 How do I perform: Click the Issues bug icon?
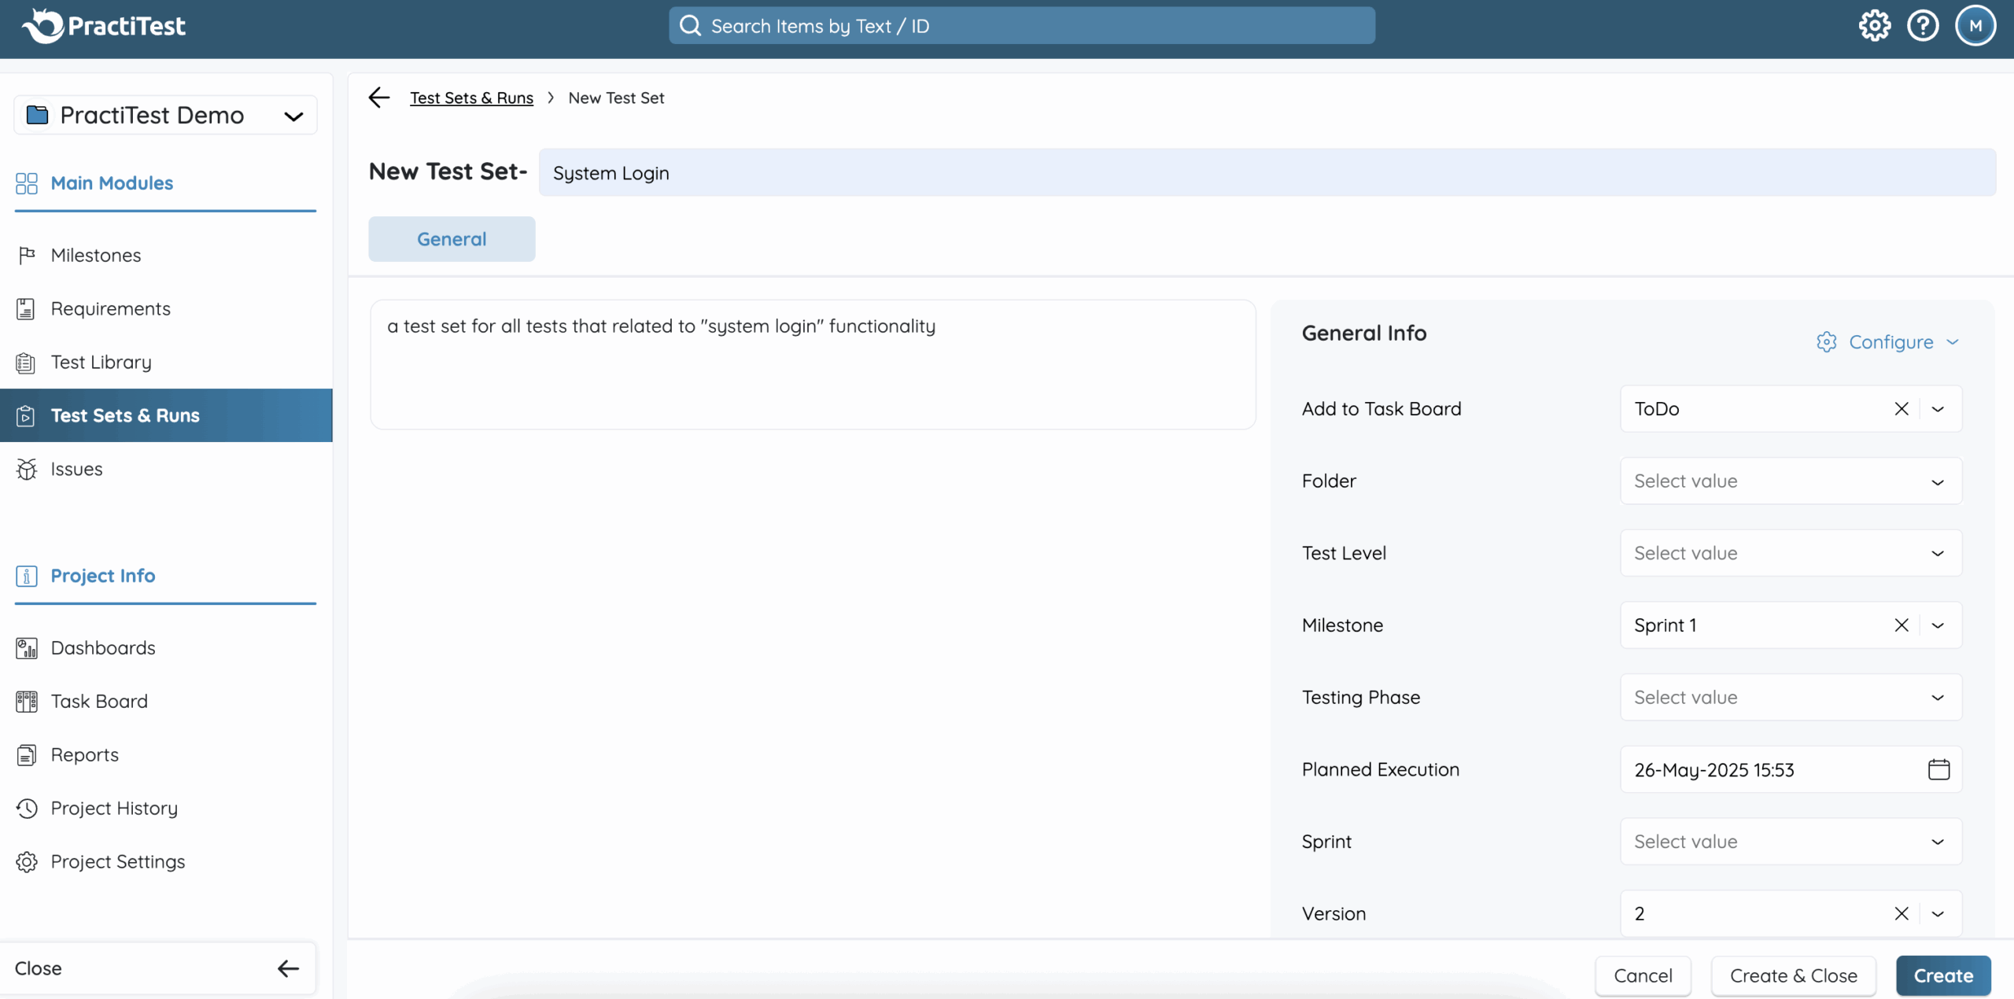(27, 469)
